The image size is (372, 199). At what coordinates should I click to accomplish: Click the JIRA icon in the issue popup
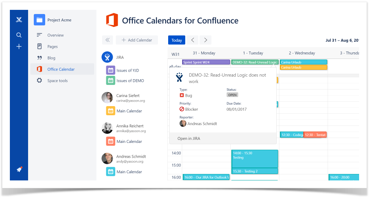click(x=179, y=77)
